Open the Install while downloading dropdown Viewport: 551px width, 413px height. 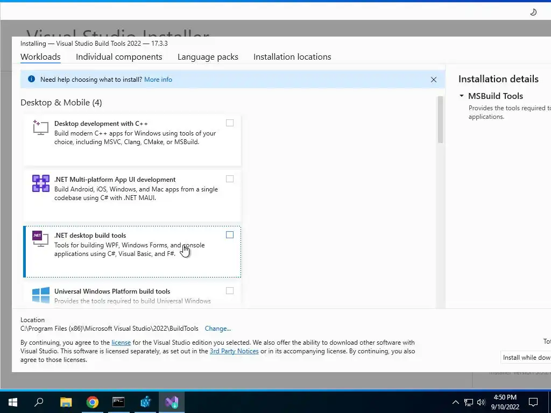[x=526, y=357]
